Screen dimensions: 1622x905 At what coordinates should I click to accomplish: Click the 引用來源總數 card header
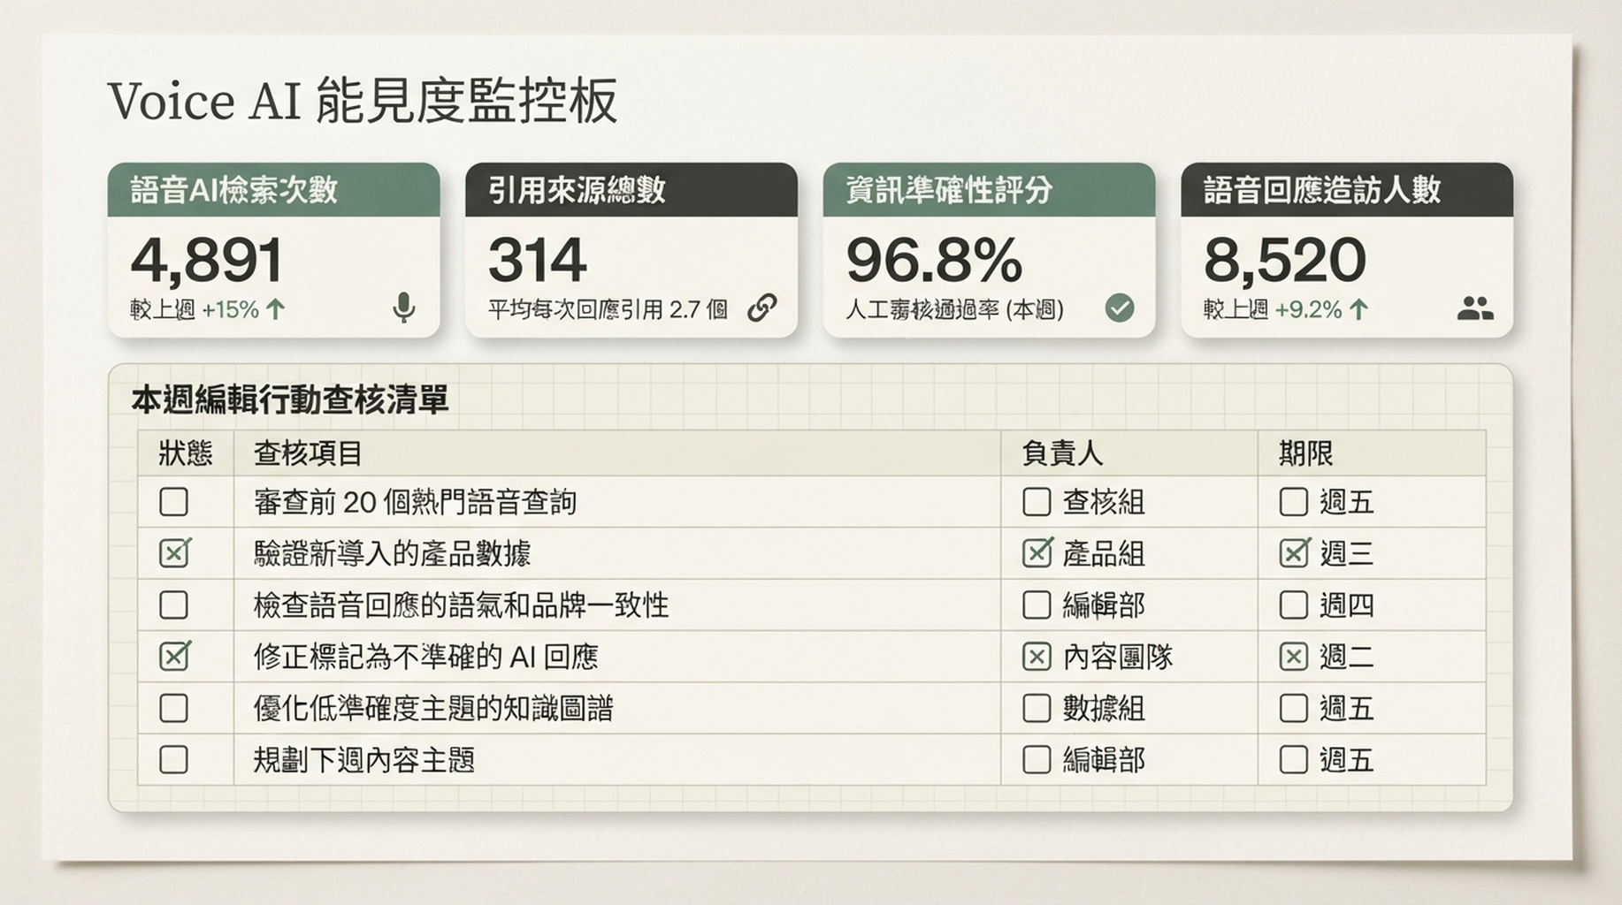tap(631, 190)
